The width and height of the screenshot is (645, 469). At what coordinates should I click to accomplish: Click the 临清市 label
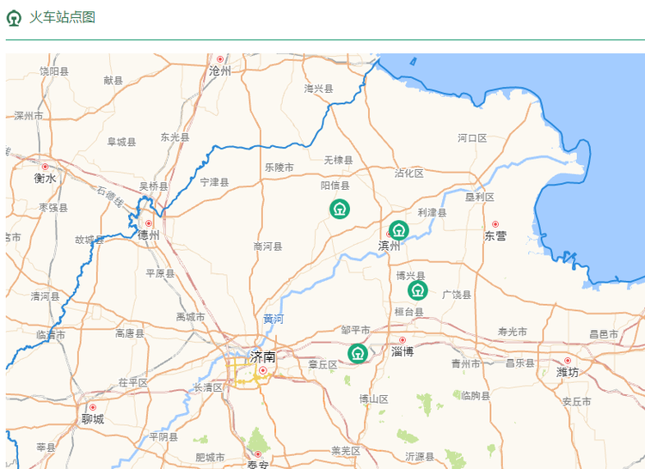tap(51, 335)
